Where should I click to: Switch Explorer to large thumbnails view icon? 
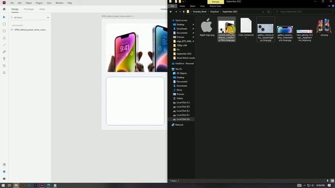tap(332, 181)
